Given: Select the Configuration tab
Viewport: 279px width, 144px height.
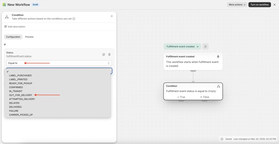Looking at the screenshot, I should [x=13, y=37].
